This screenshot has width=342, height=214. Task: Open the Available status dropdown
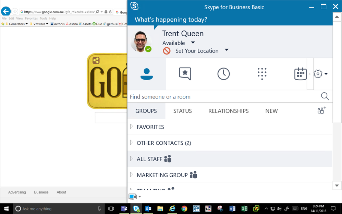point(193,43)
